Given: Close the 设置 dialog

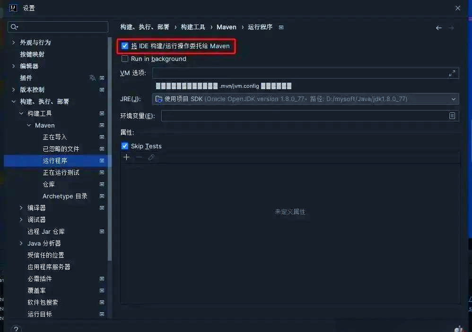Looking at the screenshot, I should (x=457, y=8).
